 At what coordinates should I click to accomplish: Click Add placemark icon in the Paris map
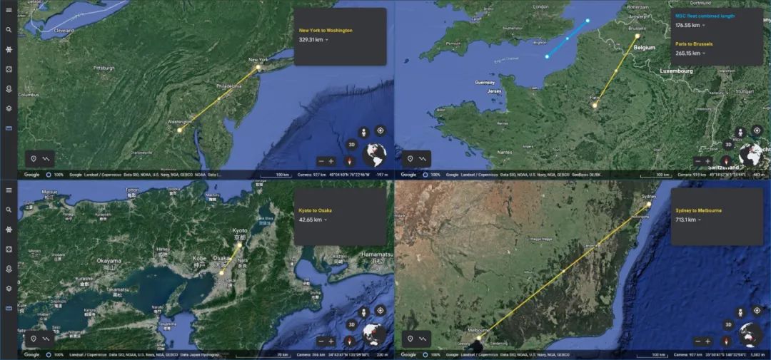(410, 158)
